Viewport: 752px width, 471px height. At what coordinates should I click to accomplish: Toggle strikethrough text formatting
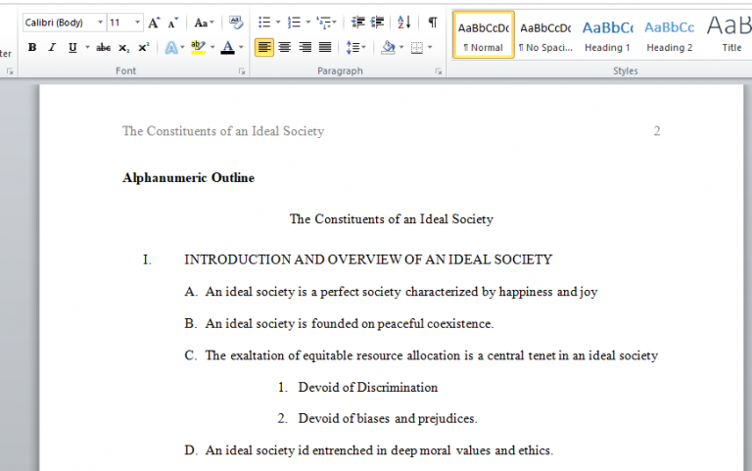pyautogui.click(x=104, y=47)
